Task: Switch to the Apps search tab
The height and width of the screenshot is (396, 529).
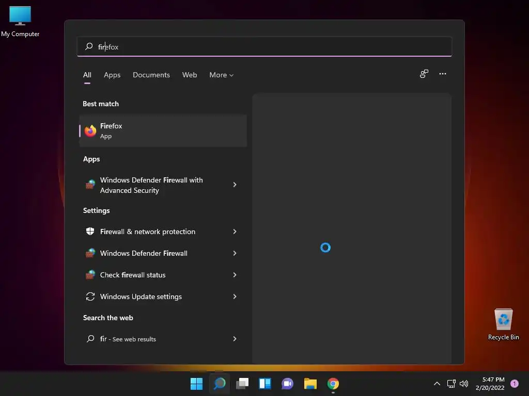Action: [x=112, y=75]
